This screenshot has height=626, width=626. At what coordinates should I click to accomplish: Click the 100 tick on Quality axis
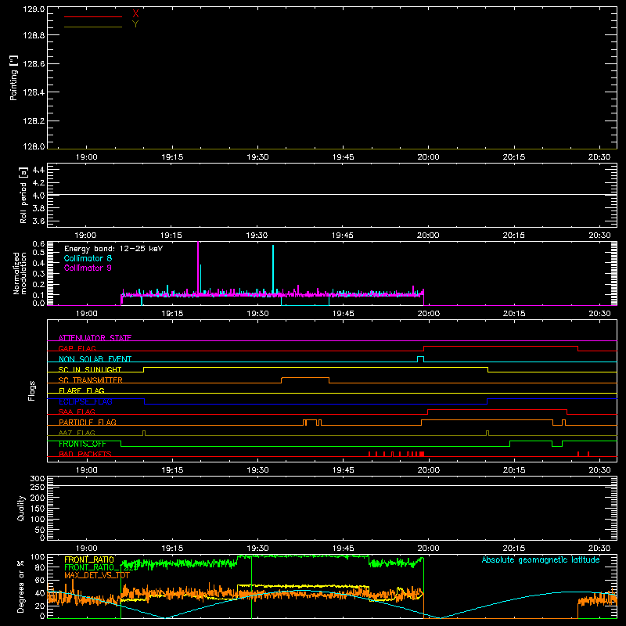click(38, 519)
